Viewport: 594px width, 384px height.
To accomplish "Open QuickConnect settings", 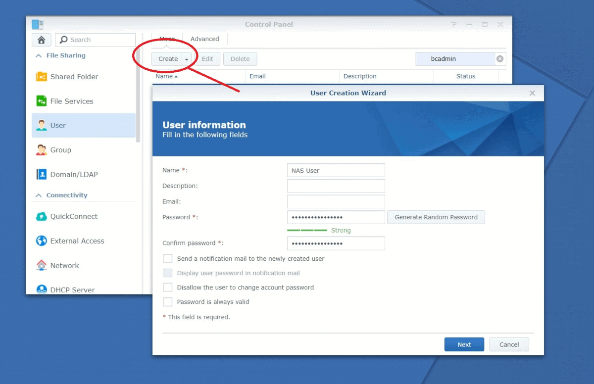I will (x=84, y=216).
